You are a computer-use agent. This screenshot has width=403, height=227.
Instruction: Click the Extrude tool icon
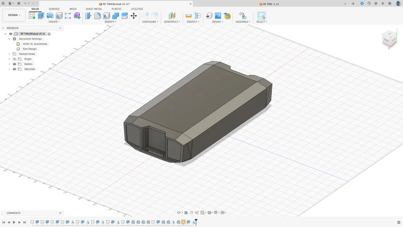pyautogui.click(x=41, y=16)
